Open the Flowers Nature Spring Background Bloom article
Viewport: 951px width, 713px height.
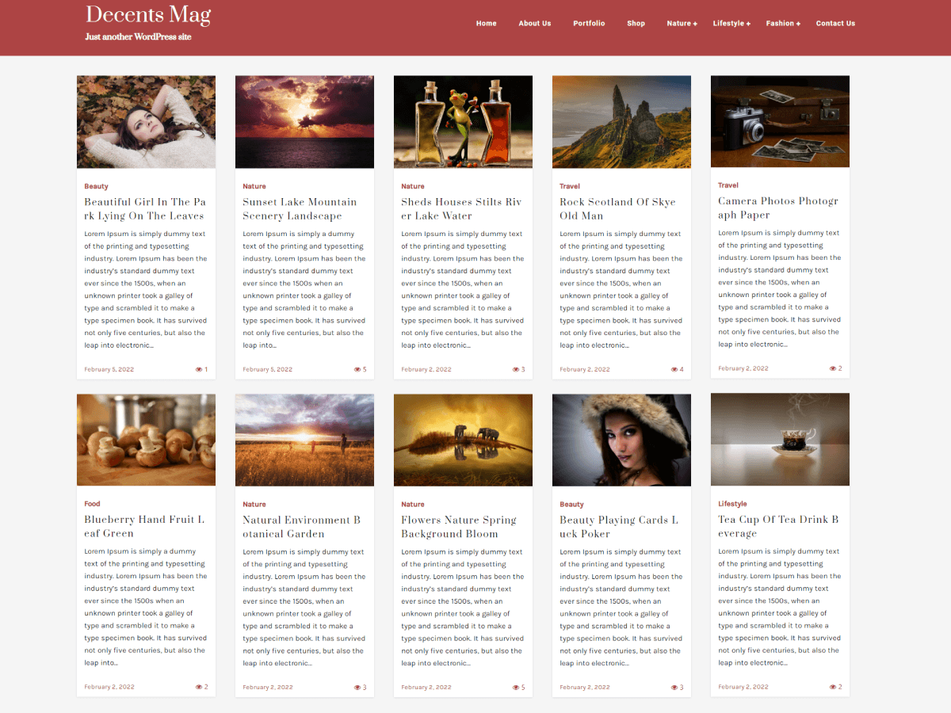click(458, 526)
